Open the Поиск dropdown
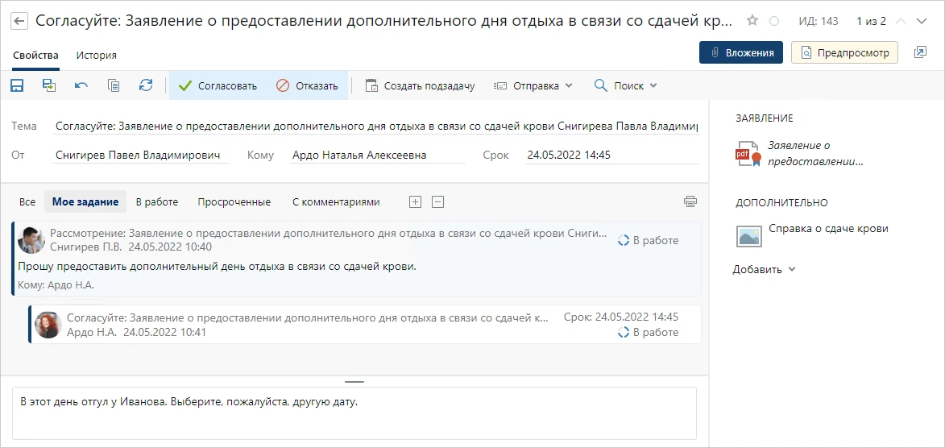This screenshot has height=448, width=945. (625, 85)
